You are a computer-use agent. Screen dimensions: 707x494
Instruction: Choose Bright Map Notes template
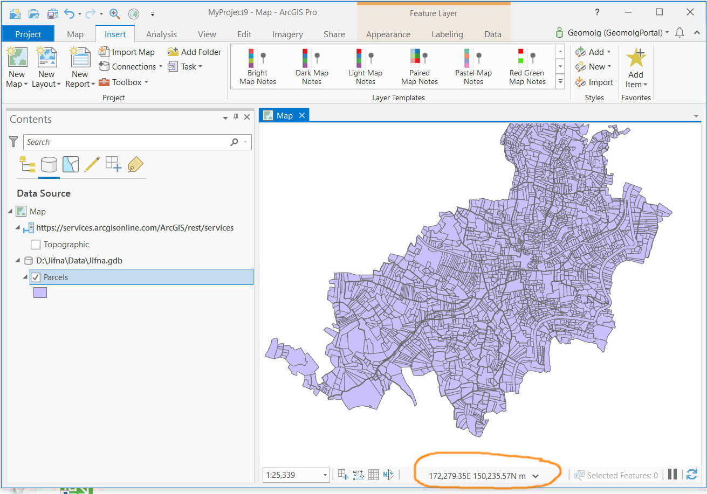[x=258, y=67]
